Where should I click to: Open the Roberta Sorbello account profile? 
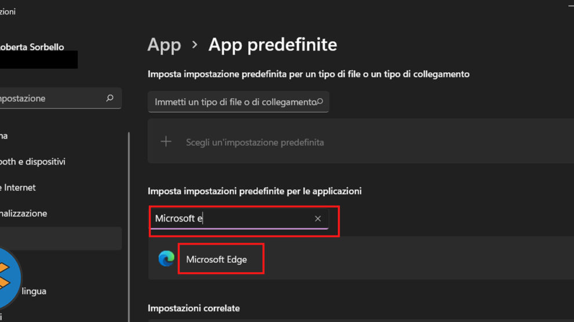pyautogui.click(x=32, y=47)
